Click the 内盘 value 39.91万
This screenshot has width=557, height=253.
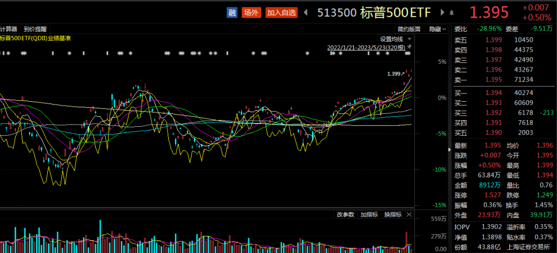tap(541, 215)
